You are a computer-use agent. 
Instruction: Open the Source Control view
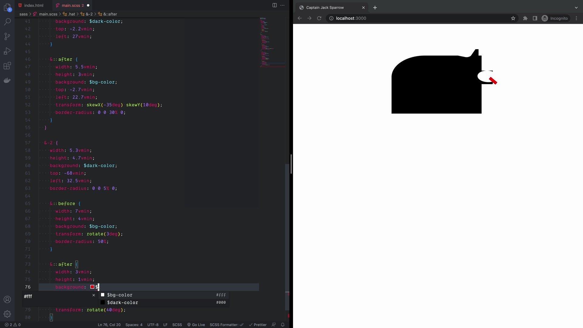7,36
